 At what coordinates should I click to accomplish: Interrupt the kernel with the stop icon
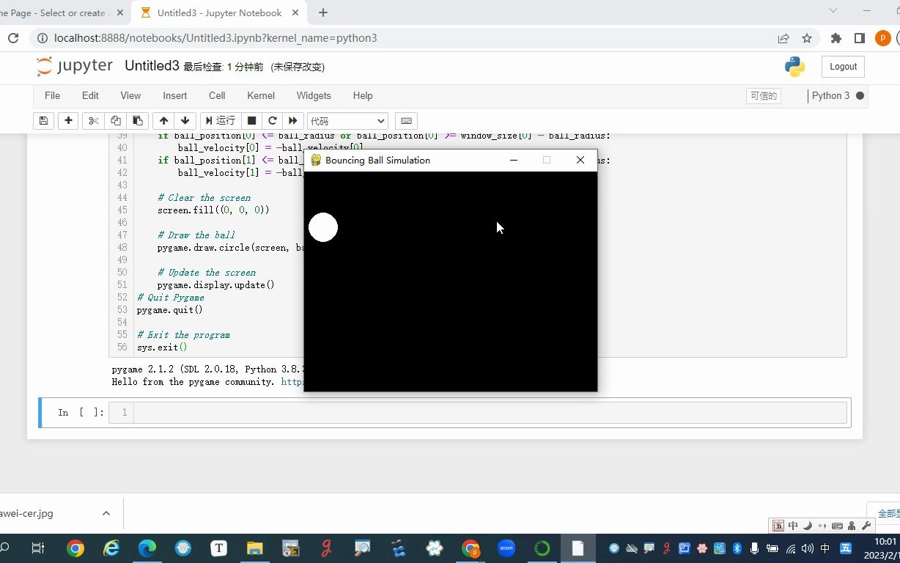click(251, 120)
